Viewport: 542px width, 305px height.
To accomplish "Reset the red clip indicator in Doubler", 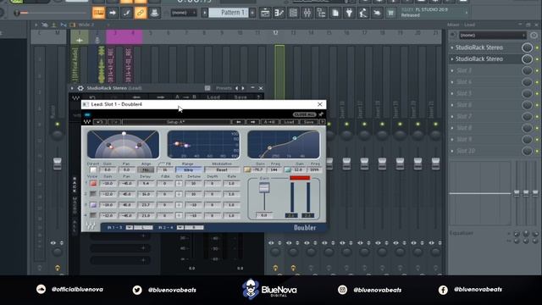I will tap(300, 178).
